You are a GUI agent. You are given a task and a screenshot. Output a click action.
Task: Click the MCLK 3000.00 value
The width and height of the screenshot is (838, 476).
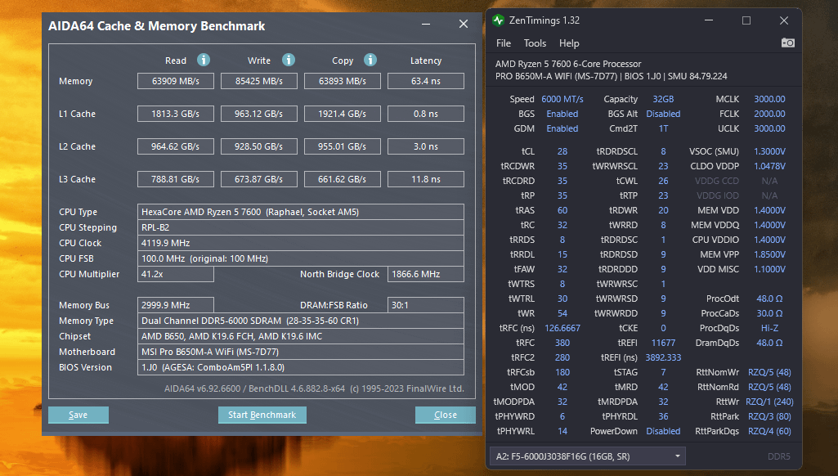[x=769, y=99]
